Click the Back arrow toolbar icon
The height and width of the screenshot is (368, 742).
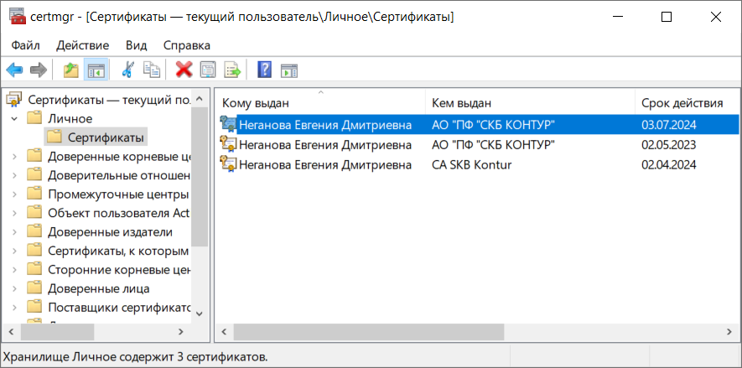(x=14, y=70)
